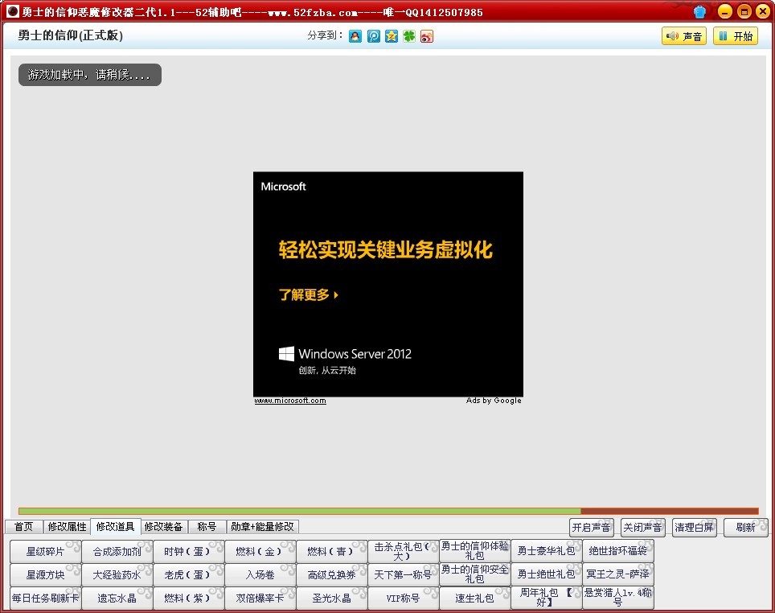Click the 开启声音 button
Image resolution: width=775 pixels, height=613 pixels.
[591, 528]
